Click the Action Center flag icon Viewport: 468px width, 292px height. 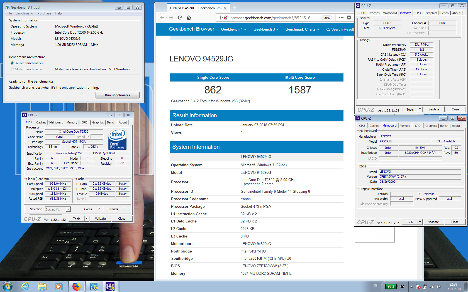pos(418,287)
